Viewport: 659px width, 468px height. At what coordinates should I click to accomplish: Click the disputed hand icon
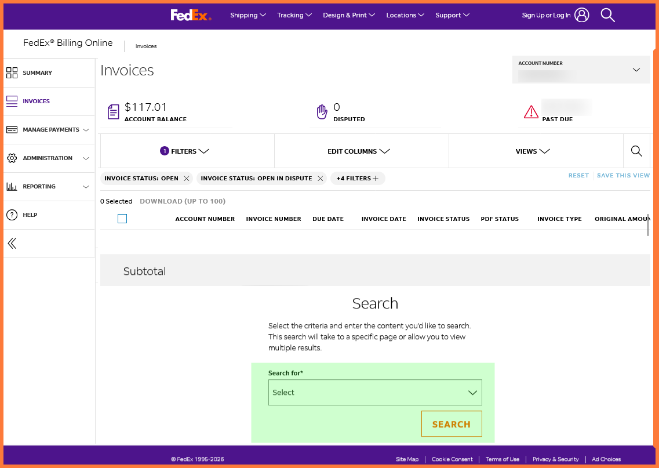pos(322,112)
